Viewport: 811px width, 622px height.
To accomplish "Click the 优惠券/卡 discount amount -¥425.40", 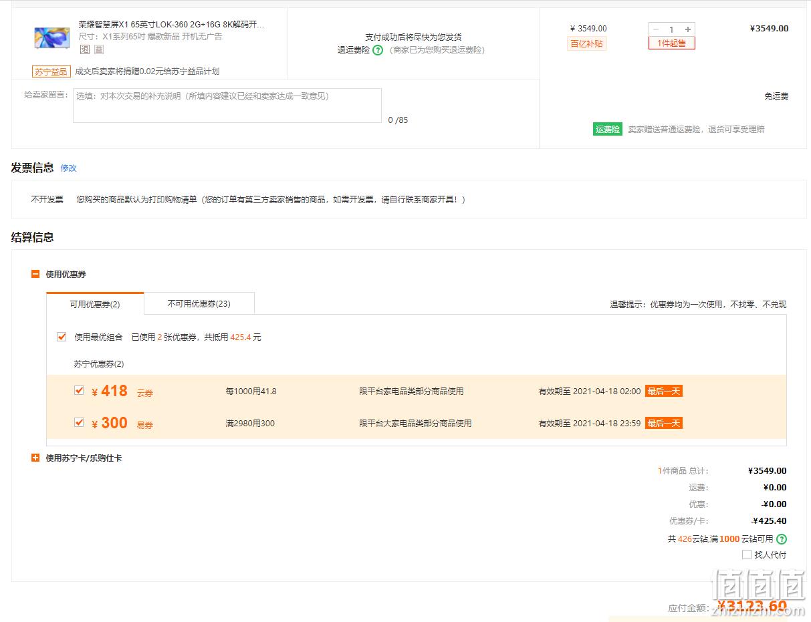I will pyautogui.click(x=770, y=521).
